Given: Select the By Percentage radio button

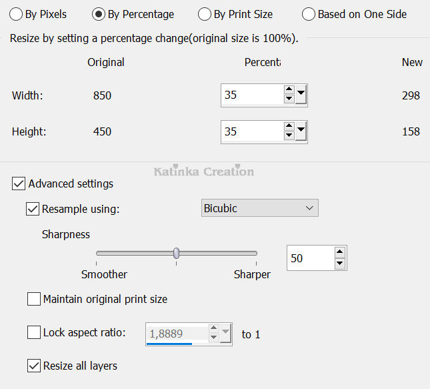Looking at the screenshot, I should pyautogui.click(x=99, y=14).
